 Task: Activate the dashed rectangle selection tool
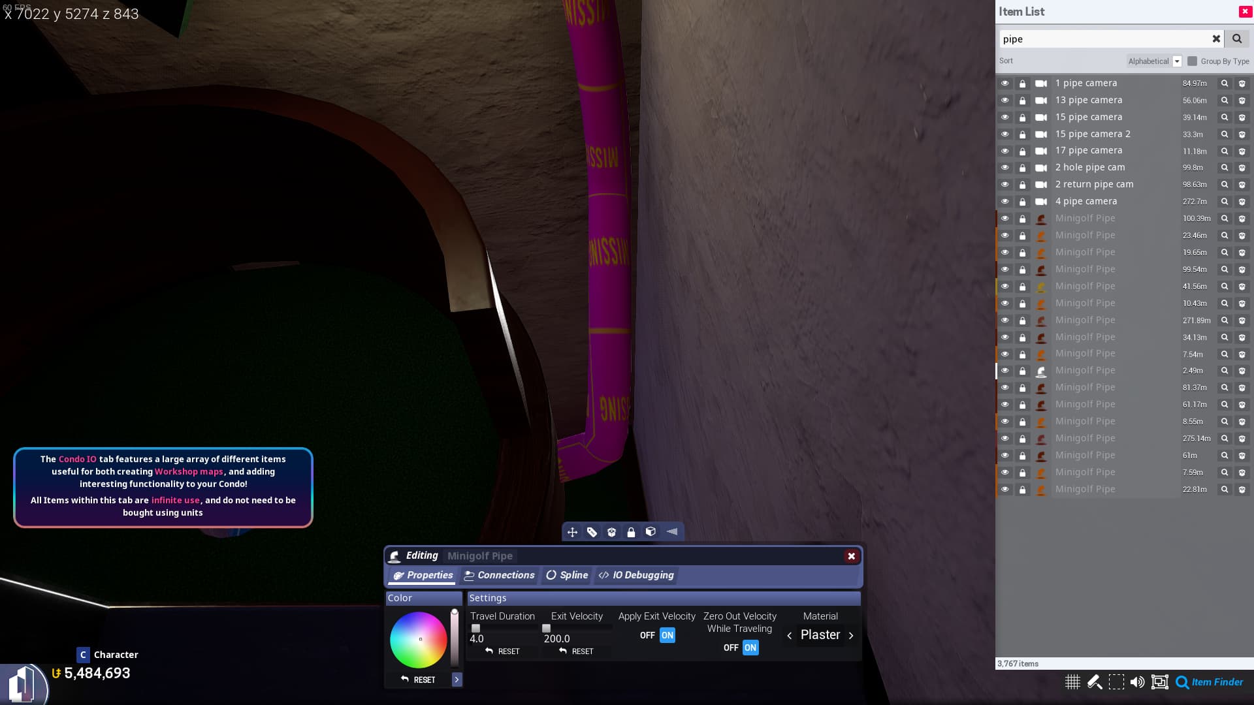1116,682
